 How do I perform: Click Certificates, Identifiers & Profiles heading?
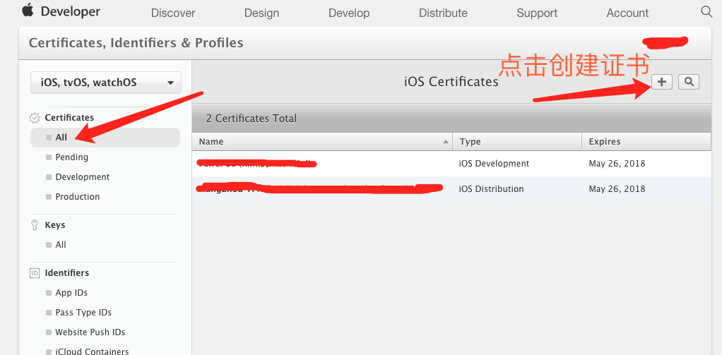136,43
